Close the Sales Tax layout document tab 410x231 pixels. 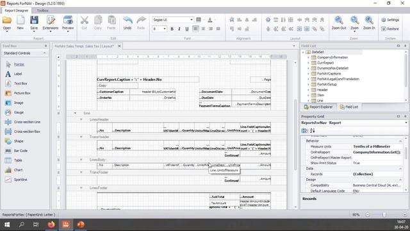[x=119, y=46]
